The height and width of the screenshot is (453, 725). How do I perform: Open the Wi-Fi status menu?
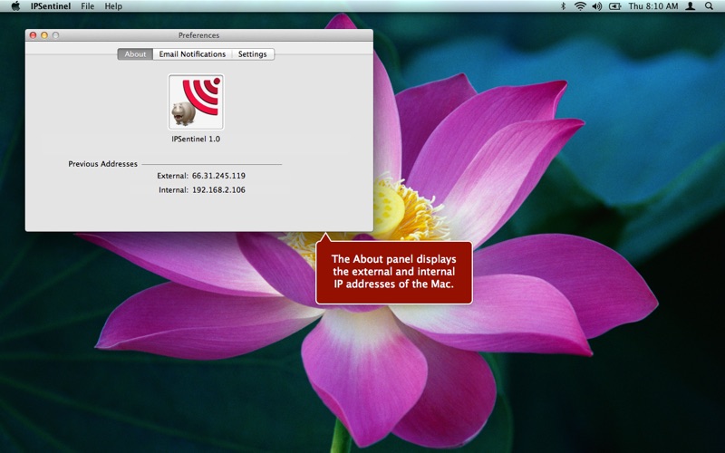pyautogui.click(x=580, y=6)
